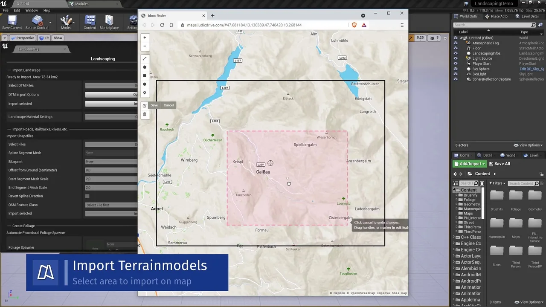Switch to the Place Actors tab
Screen dimensions: 546x307
497,16
